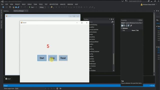Screen dimensions: 160x90
Task: Open the EDIT menu
Action: coord(7,4)
